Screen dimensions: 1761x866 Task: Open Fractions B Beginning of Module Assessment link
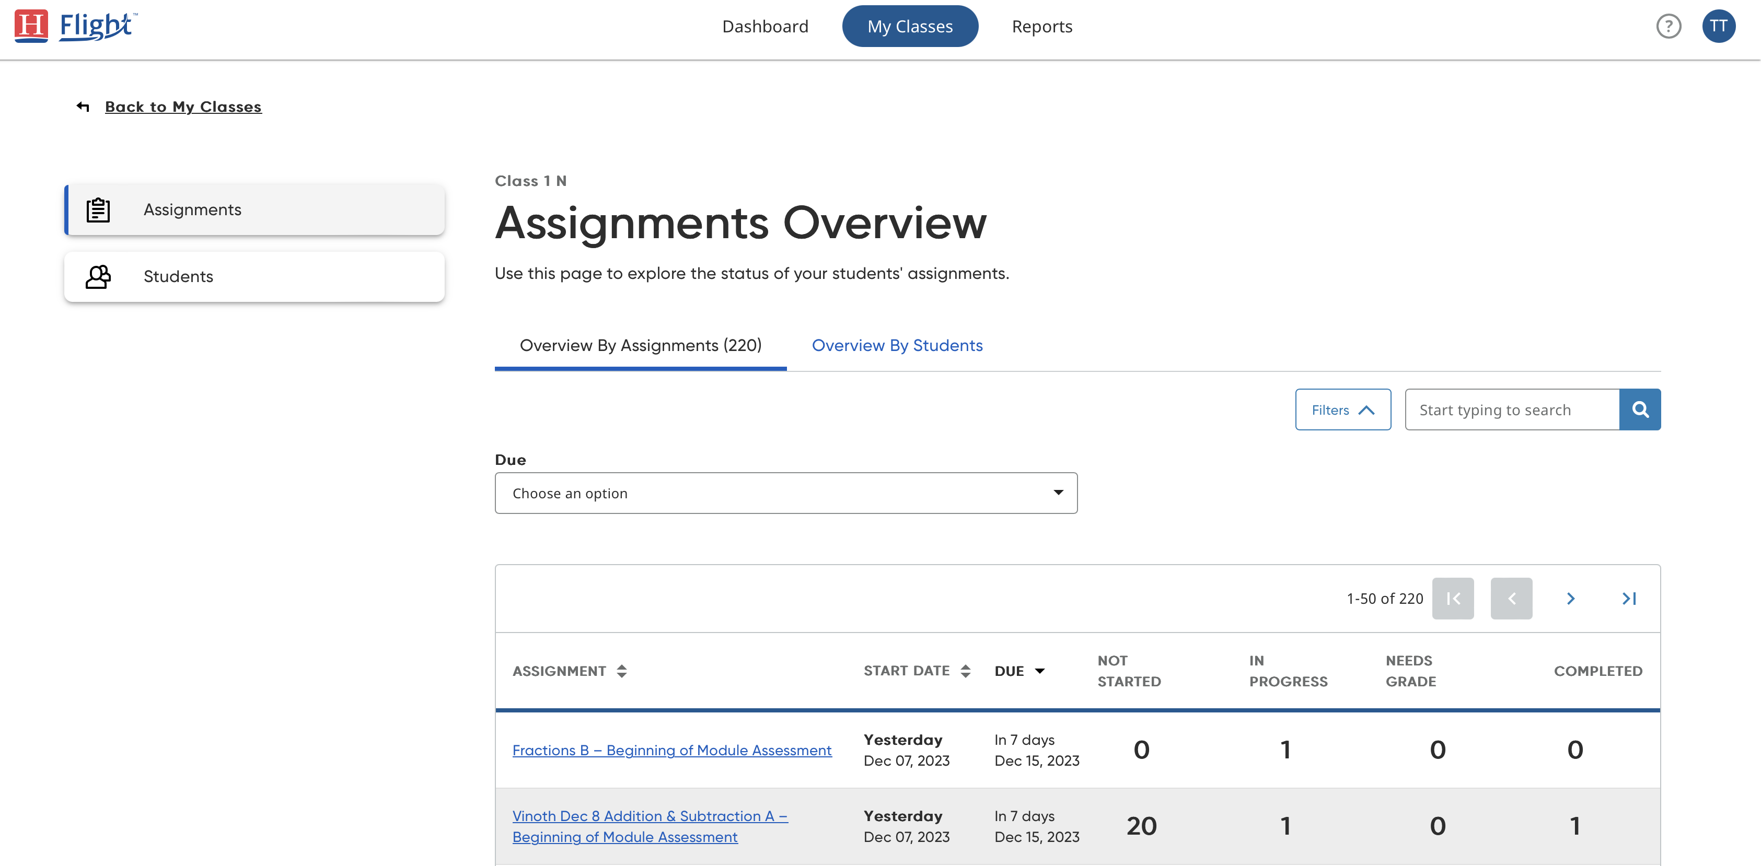coord(671,751)
